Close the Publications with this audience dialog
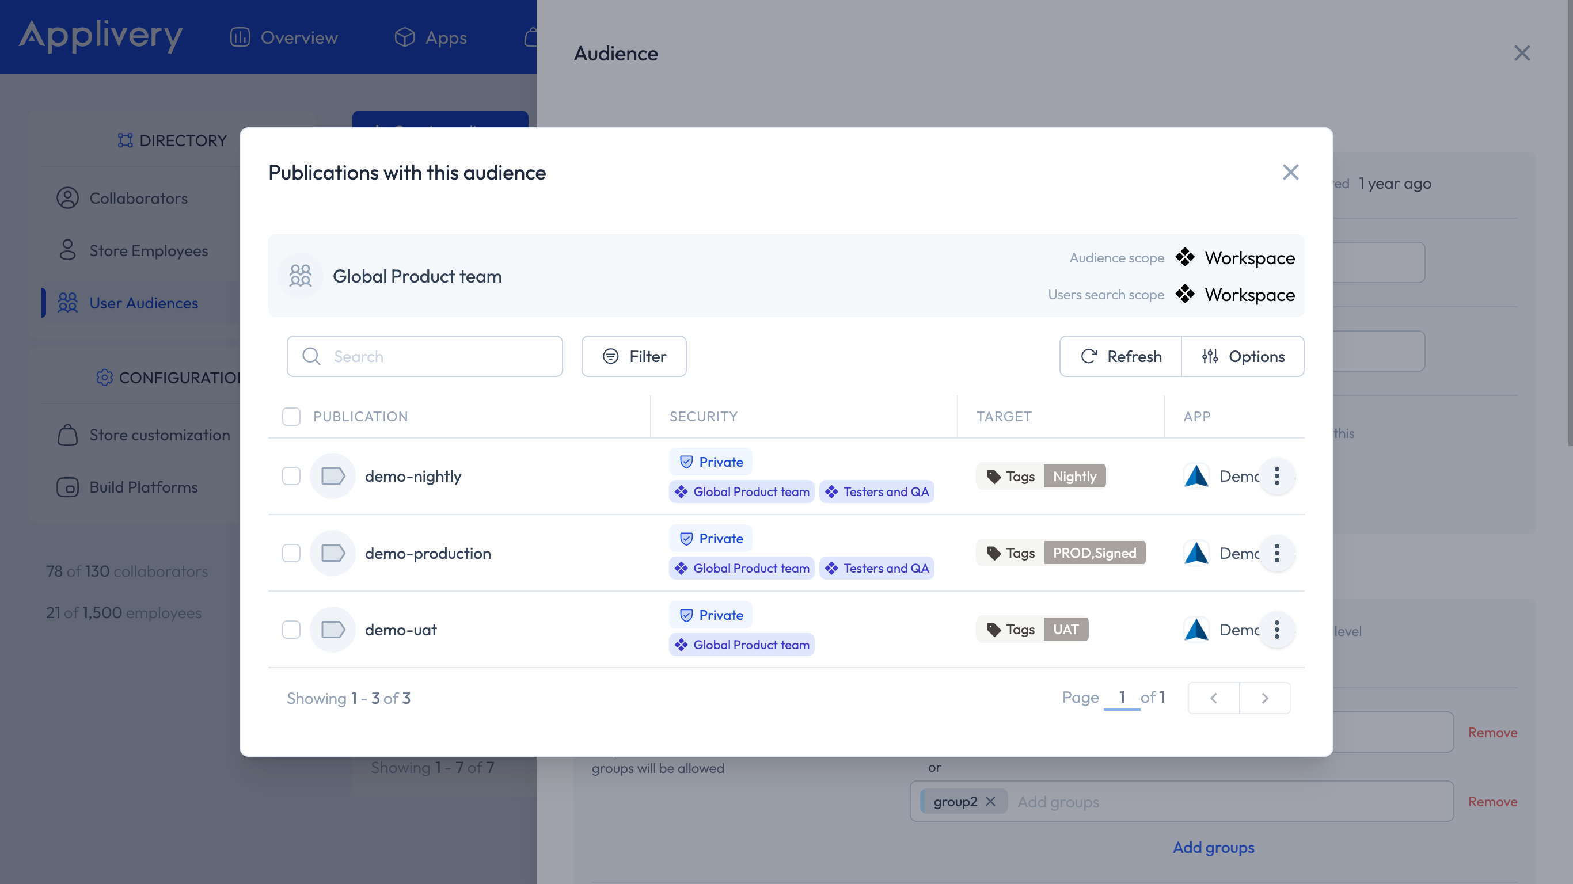This screenshot has height=884, width=1573. (x=1290, y=172)
